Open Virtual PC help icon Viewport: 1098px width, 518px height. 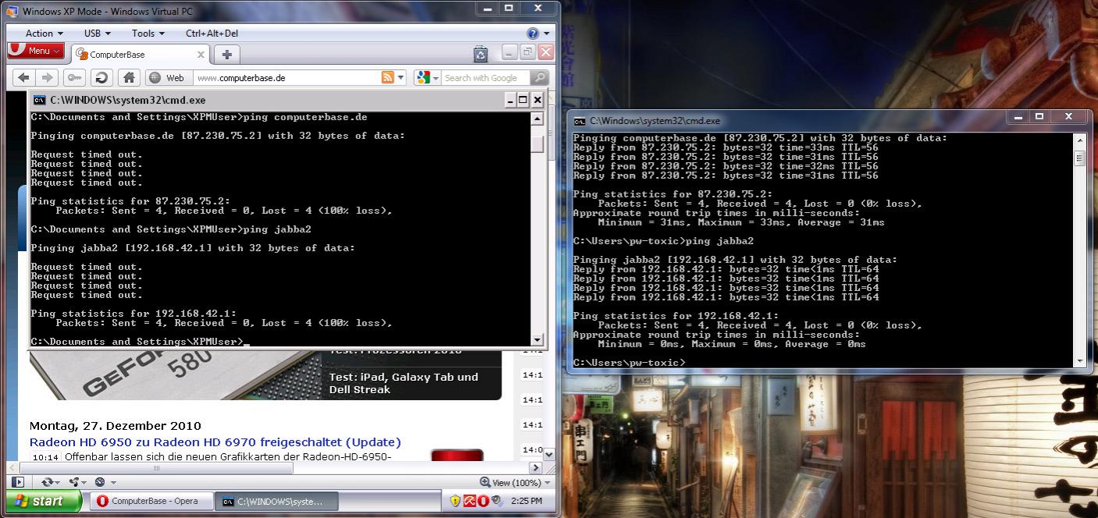[533, 34]
